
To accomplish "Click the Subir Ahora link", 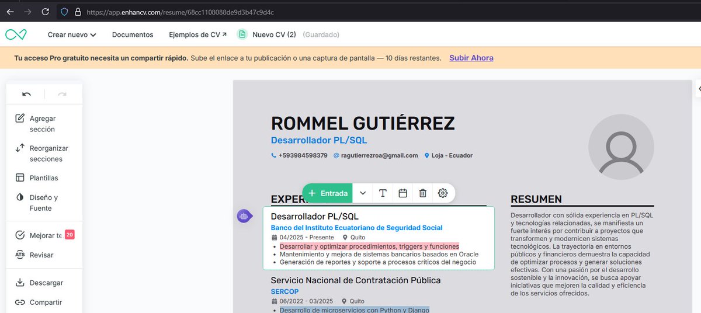I will click(471, 58).
